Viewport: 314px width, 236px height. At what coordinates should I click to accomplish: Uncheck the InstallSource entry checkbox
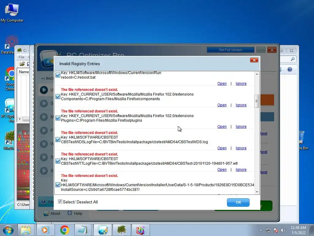pyautogui.click(x=58, y=185)
